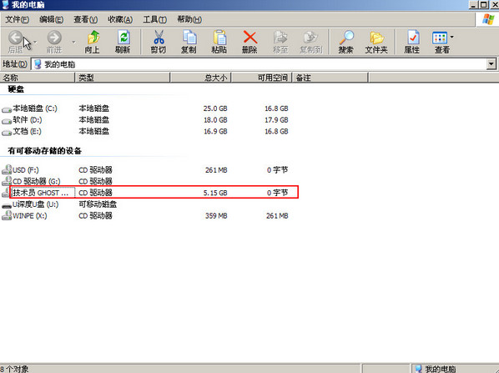Expand the Back button history arrow
The width and height of the screenshot is (499, 373).
coord(35,42)
